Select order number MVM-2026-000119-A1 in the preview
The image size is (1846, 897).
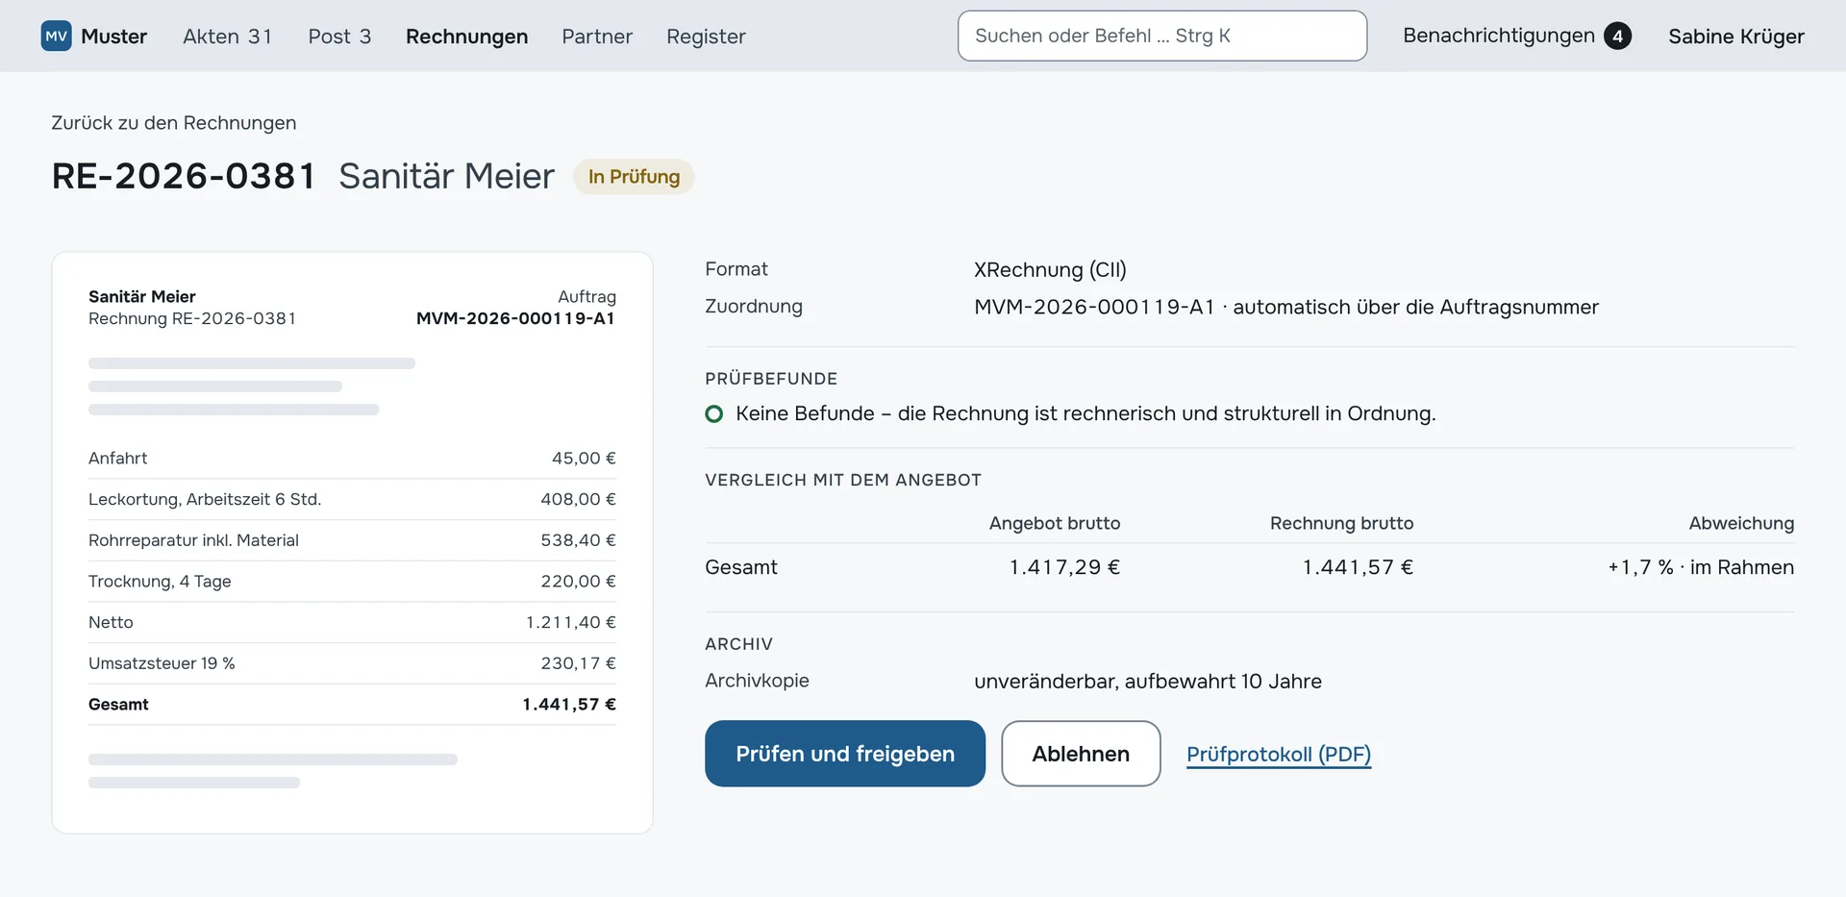point(515,318)
